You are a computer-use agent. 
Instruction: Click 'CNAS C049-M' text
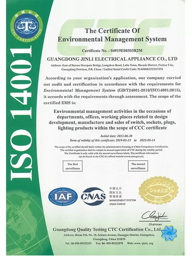coord(117,204)
